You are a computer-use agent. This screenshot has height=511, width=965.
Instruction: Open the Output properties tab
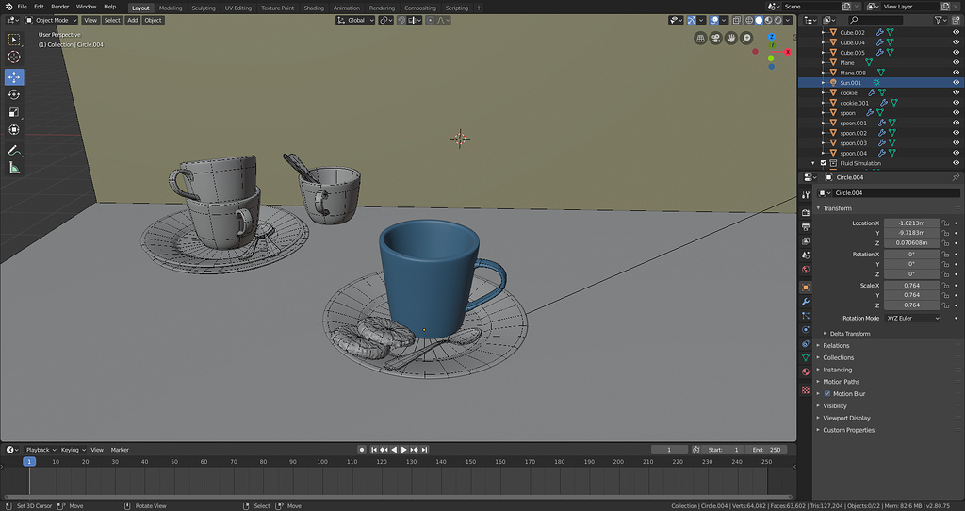806,226
